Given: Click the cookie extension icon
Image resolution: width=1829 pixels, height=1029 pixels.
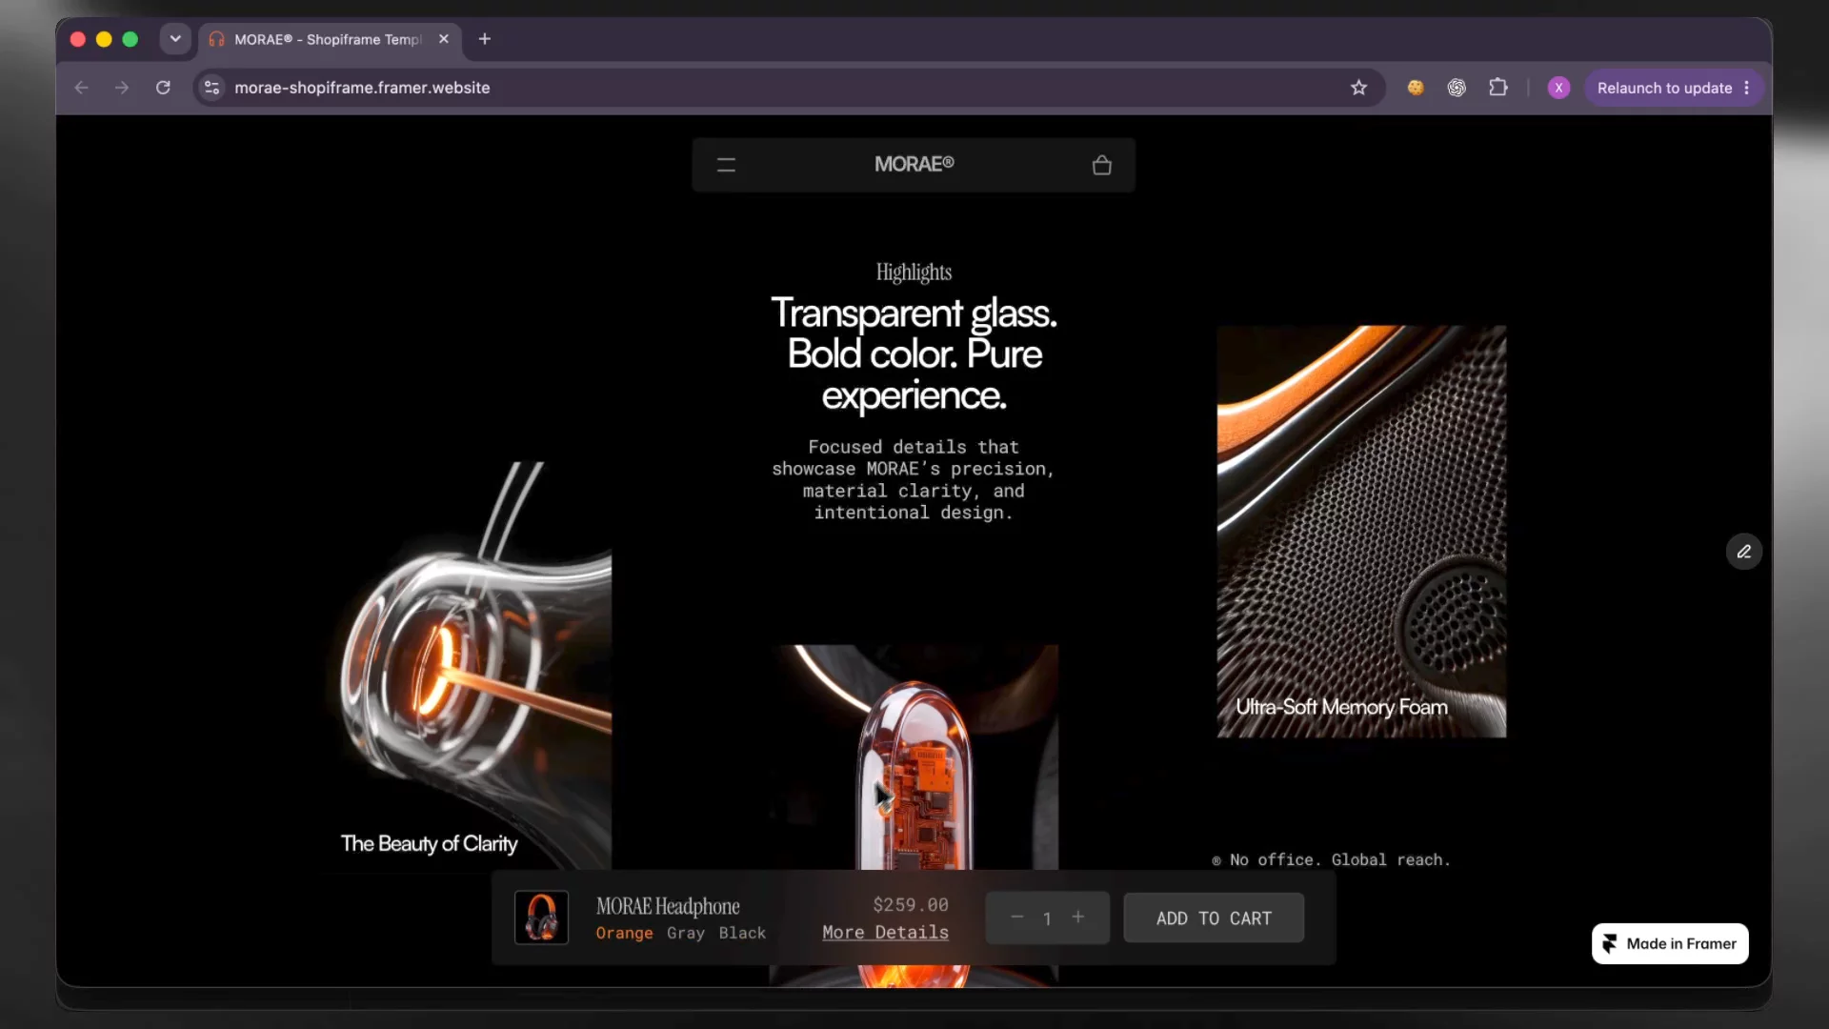Looking at the screenshot, I should tap(1416, 88).
